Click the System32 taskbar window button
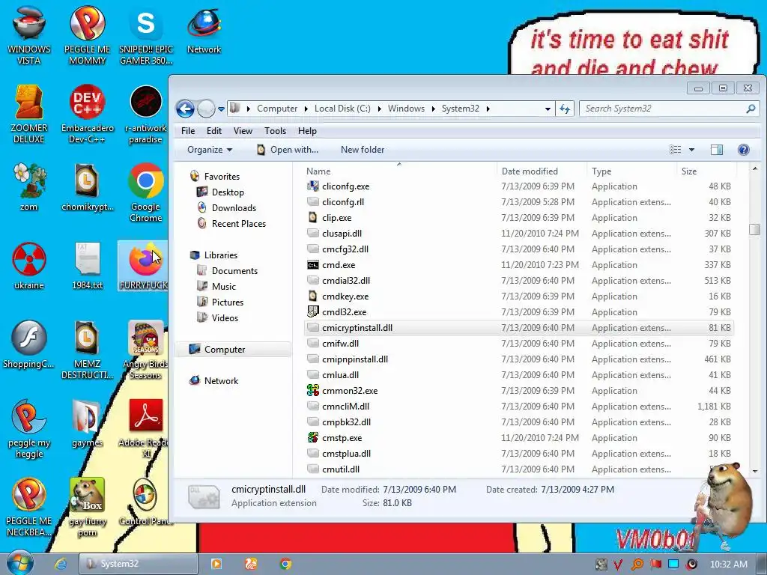767x575 pixels. 139,564
